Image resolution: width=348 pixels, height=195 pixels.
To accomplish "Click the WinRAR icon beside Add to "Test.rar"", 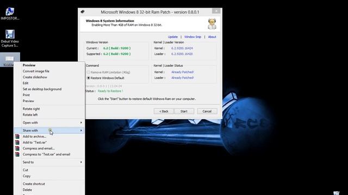I will pyautogui.click(x=17, y=142).
